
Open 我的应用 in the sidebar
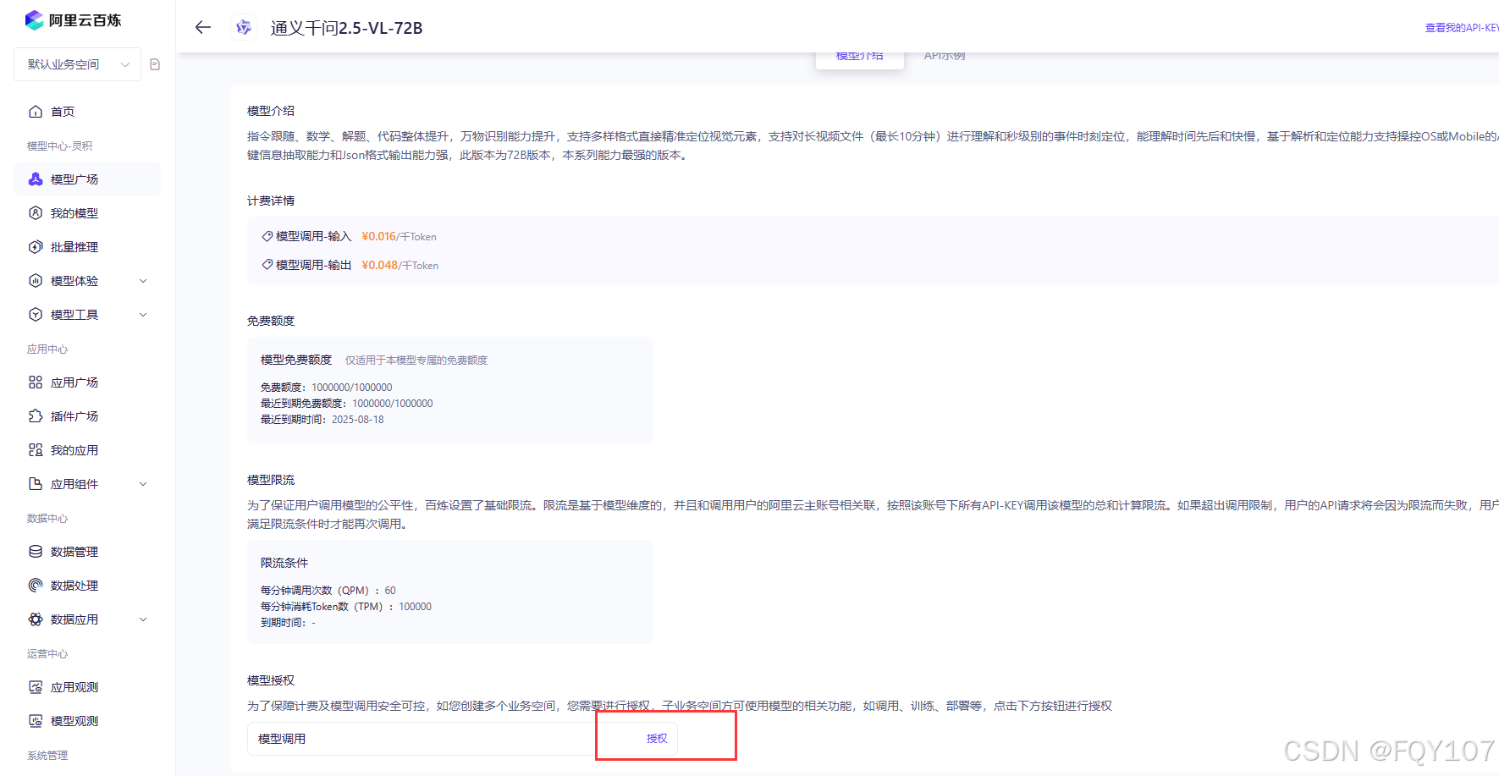point(87,450)
